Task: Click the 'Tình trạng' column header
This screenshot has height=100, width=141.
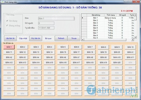Action: 110,15
